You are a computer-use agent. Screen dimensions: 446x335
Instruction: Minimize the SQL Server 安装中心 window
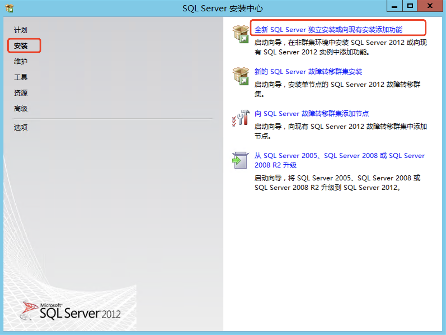point(395,6)
